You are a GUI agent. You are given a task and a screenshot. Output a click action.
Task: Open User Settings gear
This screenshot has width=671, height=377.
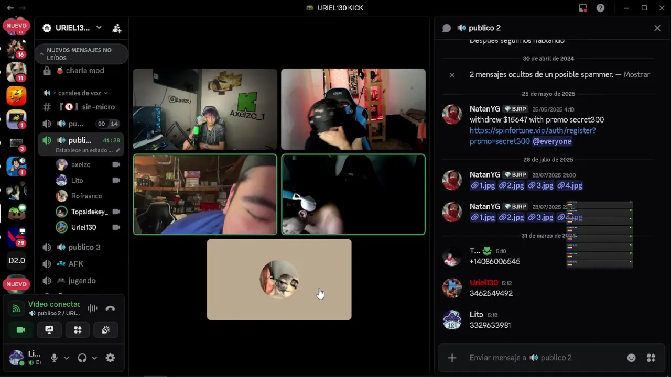tap(110, 358)
